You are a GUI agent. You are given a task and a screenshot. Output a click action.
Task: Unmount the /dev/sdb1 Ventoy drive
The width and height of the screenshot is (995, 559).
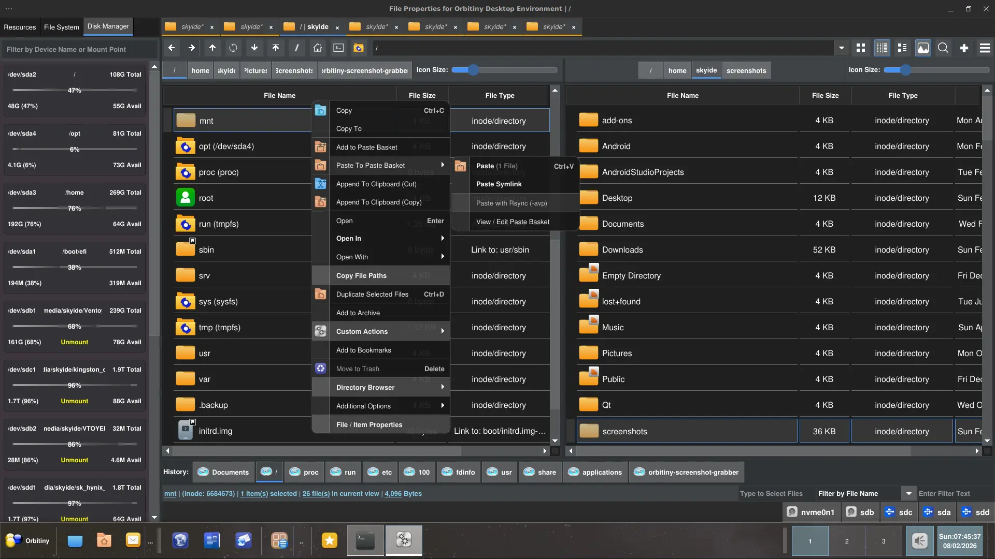[74, 342]
